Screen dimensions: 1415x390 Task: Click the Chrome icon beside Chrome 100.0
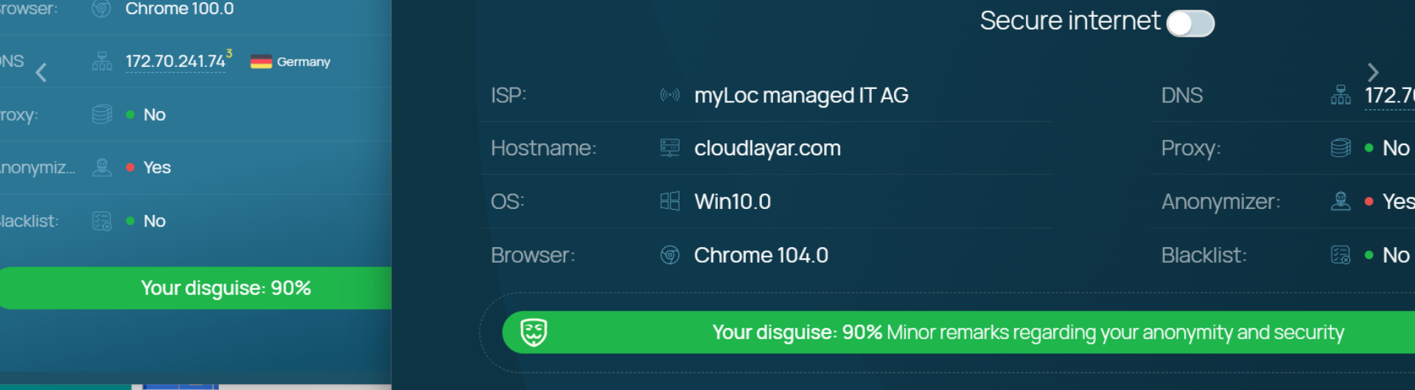coord(102,9)
